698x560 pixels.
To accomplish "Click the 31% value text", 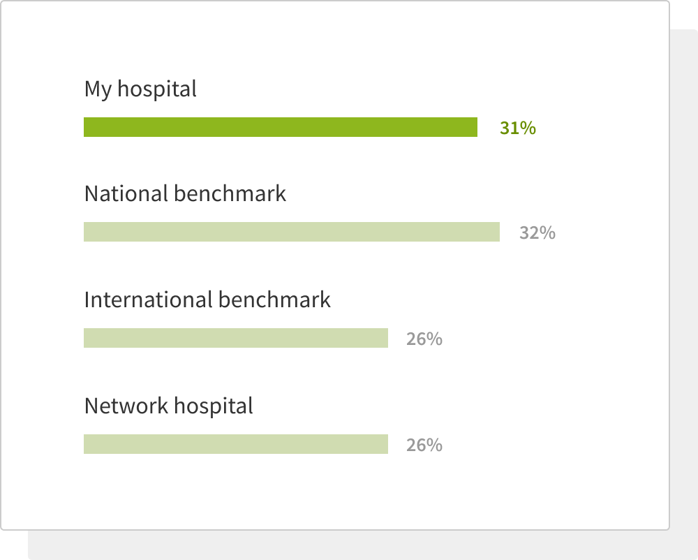I will pyautogui.click(x=518, y=128).
